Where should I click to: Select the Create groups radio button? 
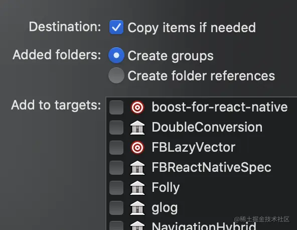(116, 55)
